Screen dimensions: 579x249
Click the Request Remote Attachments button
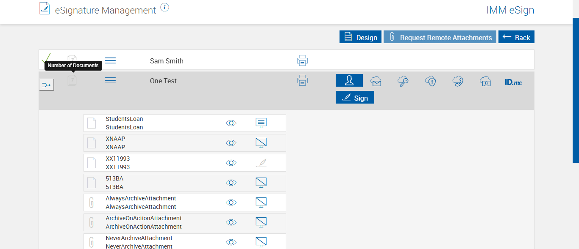tap(440, 37)
